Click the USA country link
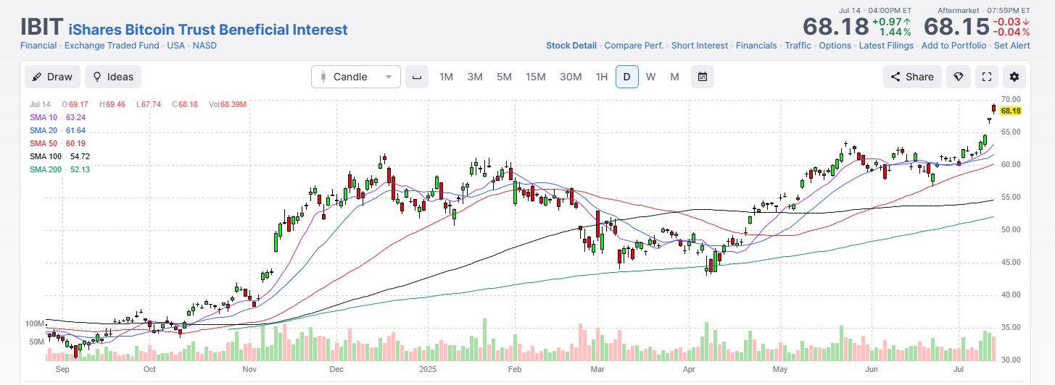The image size is (1055, 385). click(x=176, y=46)
